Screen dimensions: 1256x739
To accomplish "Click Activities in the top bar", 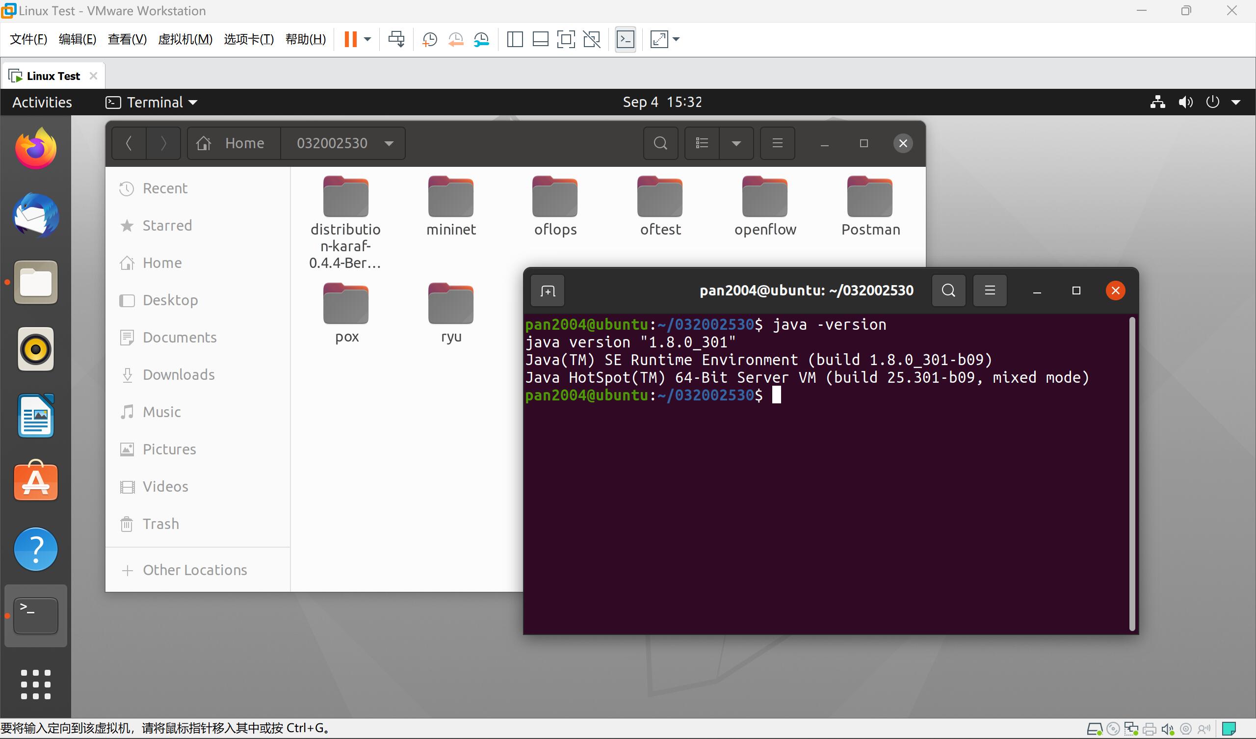I will [x=42, y=102].
